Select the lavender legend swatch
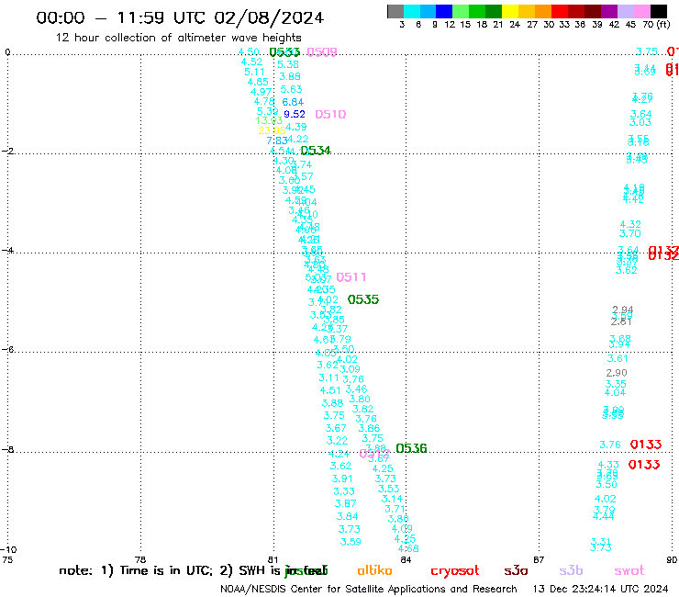This screenshot has width=679, height=597. [x=625, y=11]
